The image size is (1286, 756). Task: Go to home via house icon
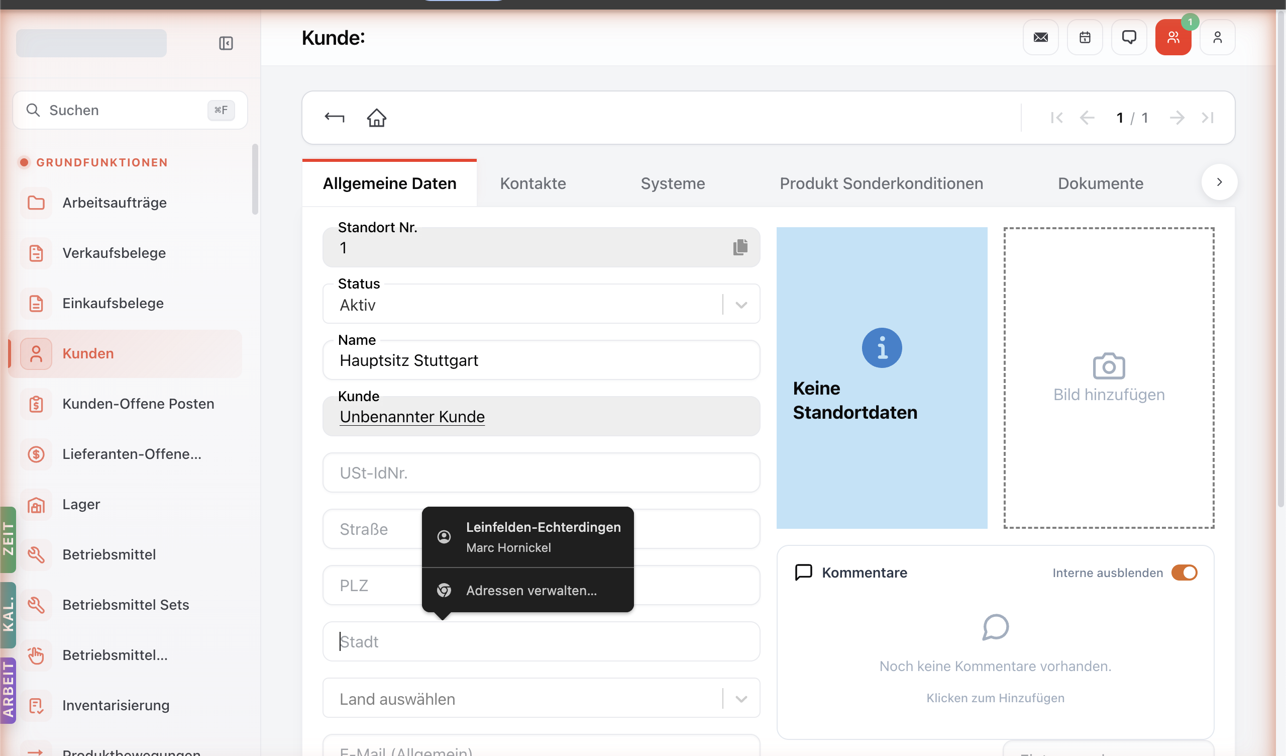377,118
